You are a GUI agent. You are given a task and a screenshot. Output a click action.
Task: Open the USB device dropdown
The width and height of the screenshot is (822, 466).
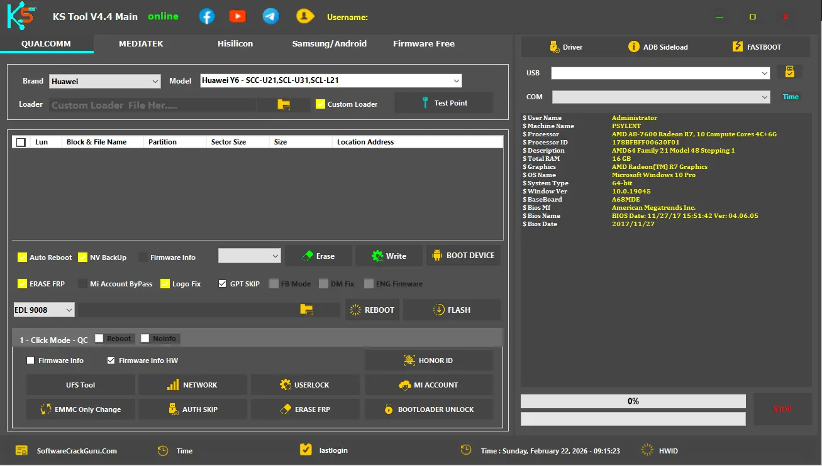tap(660, 73)
